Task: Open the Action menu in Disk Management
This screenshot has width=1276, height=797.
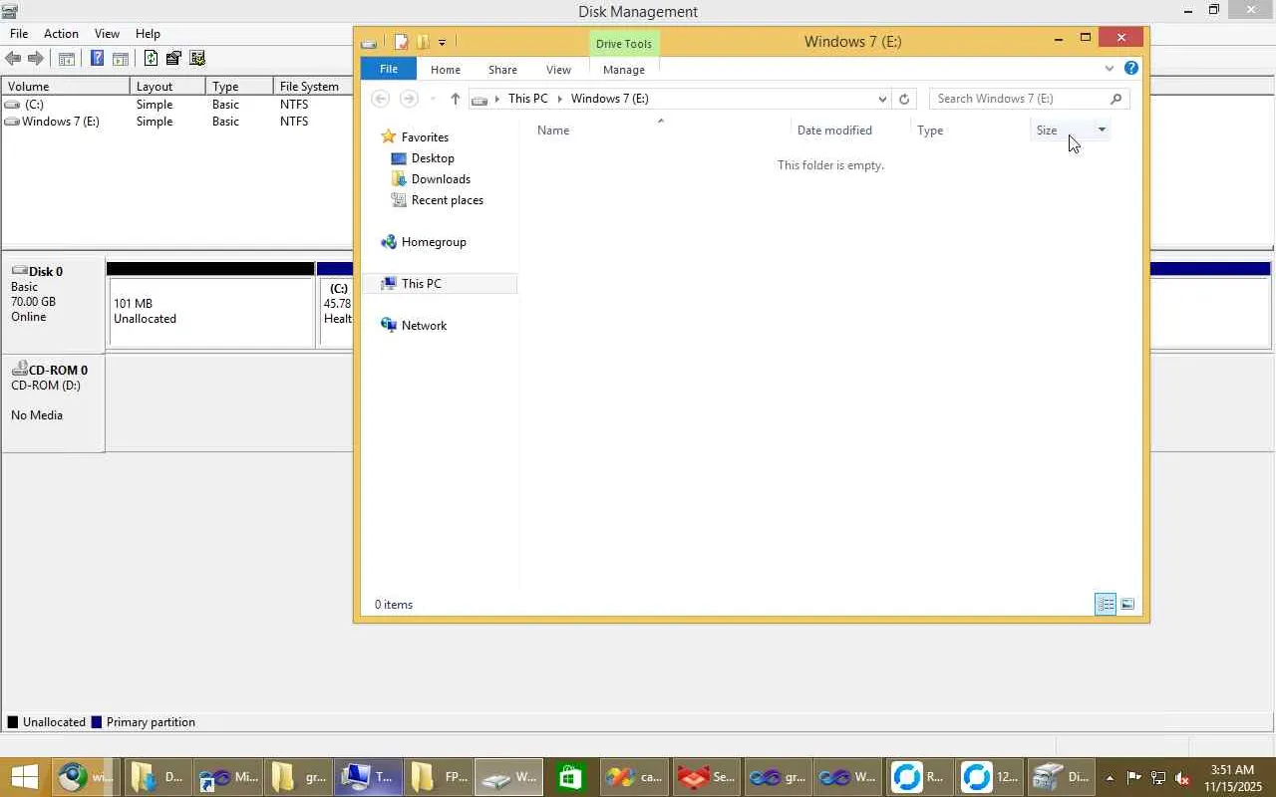Action: point(61,34)
